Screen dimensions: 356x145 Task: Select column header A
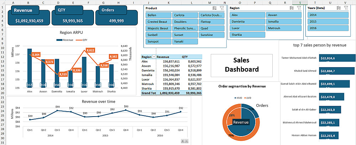pyautogui.click(x=12, y=2)
